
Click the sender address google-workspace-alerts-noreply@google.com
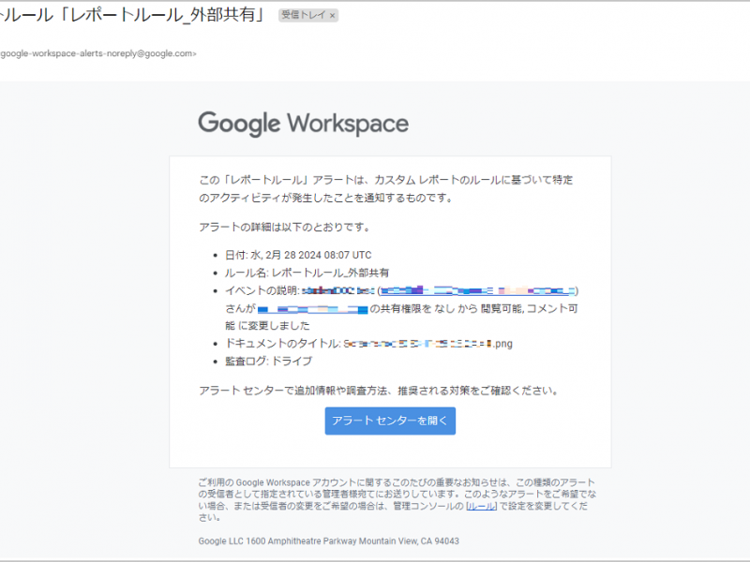coord(97,53)
